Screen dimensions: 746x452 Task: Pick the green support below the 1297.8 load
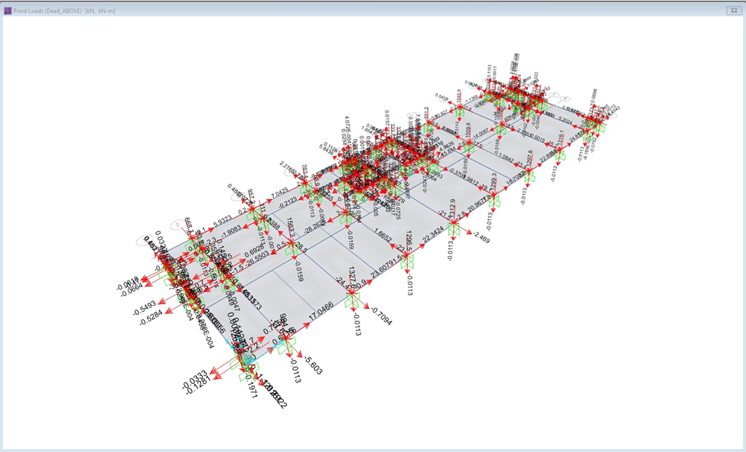click(x=529, y=176)
